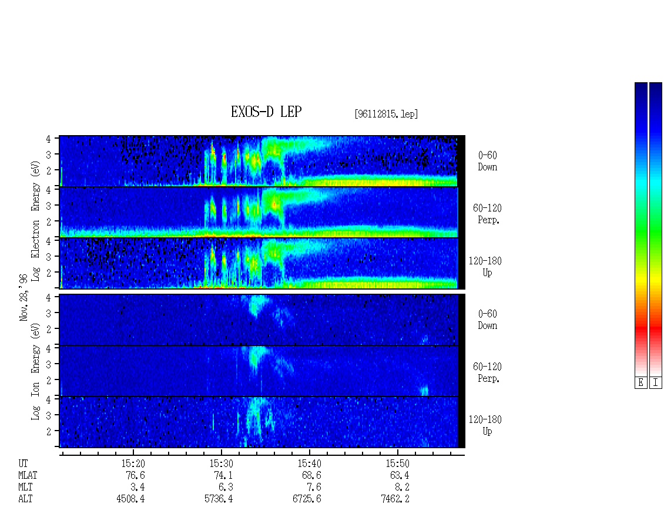This screenshot has height=514, width=664.
Task: Click the MLAT row label
Action: click(x=28, y=475)
